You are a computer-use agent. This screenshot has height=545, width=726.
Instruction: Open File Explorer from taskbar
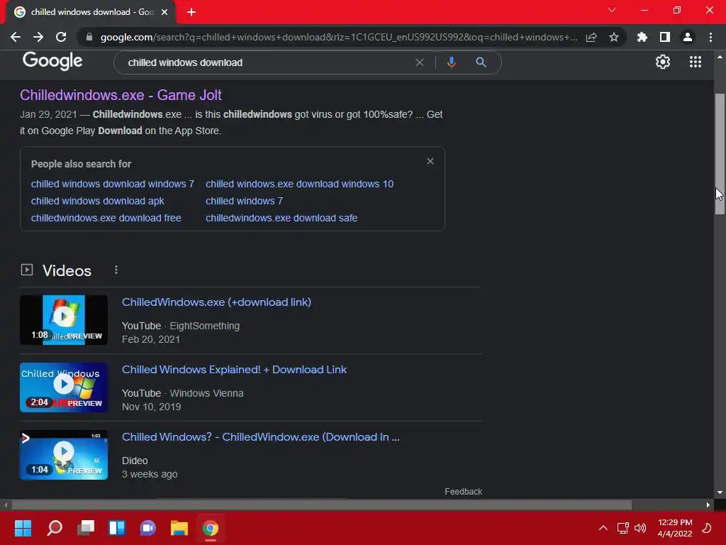point(179,528)
